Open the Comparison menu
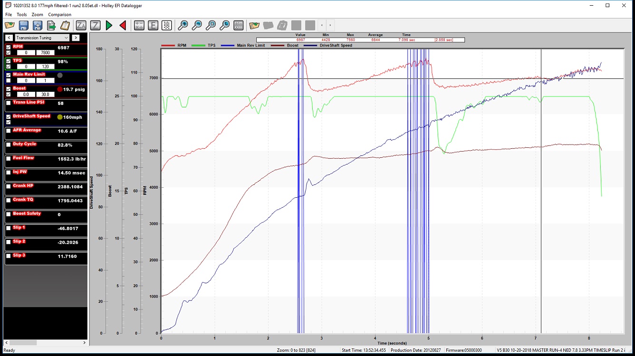 (60, 15)
